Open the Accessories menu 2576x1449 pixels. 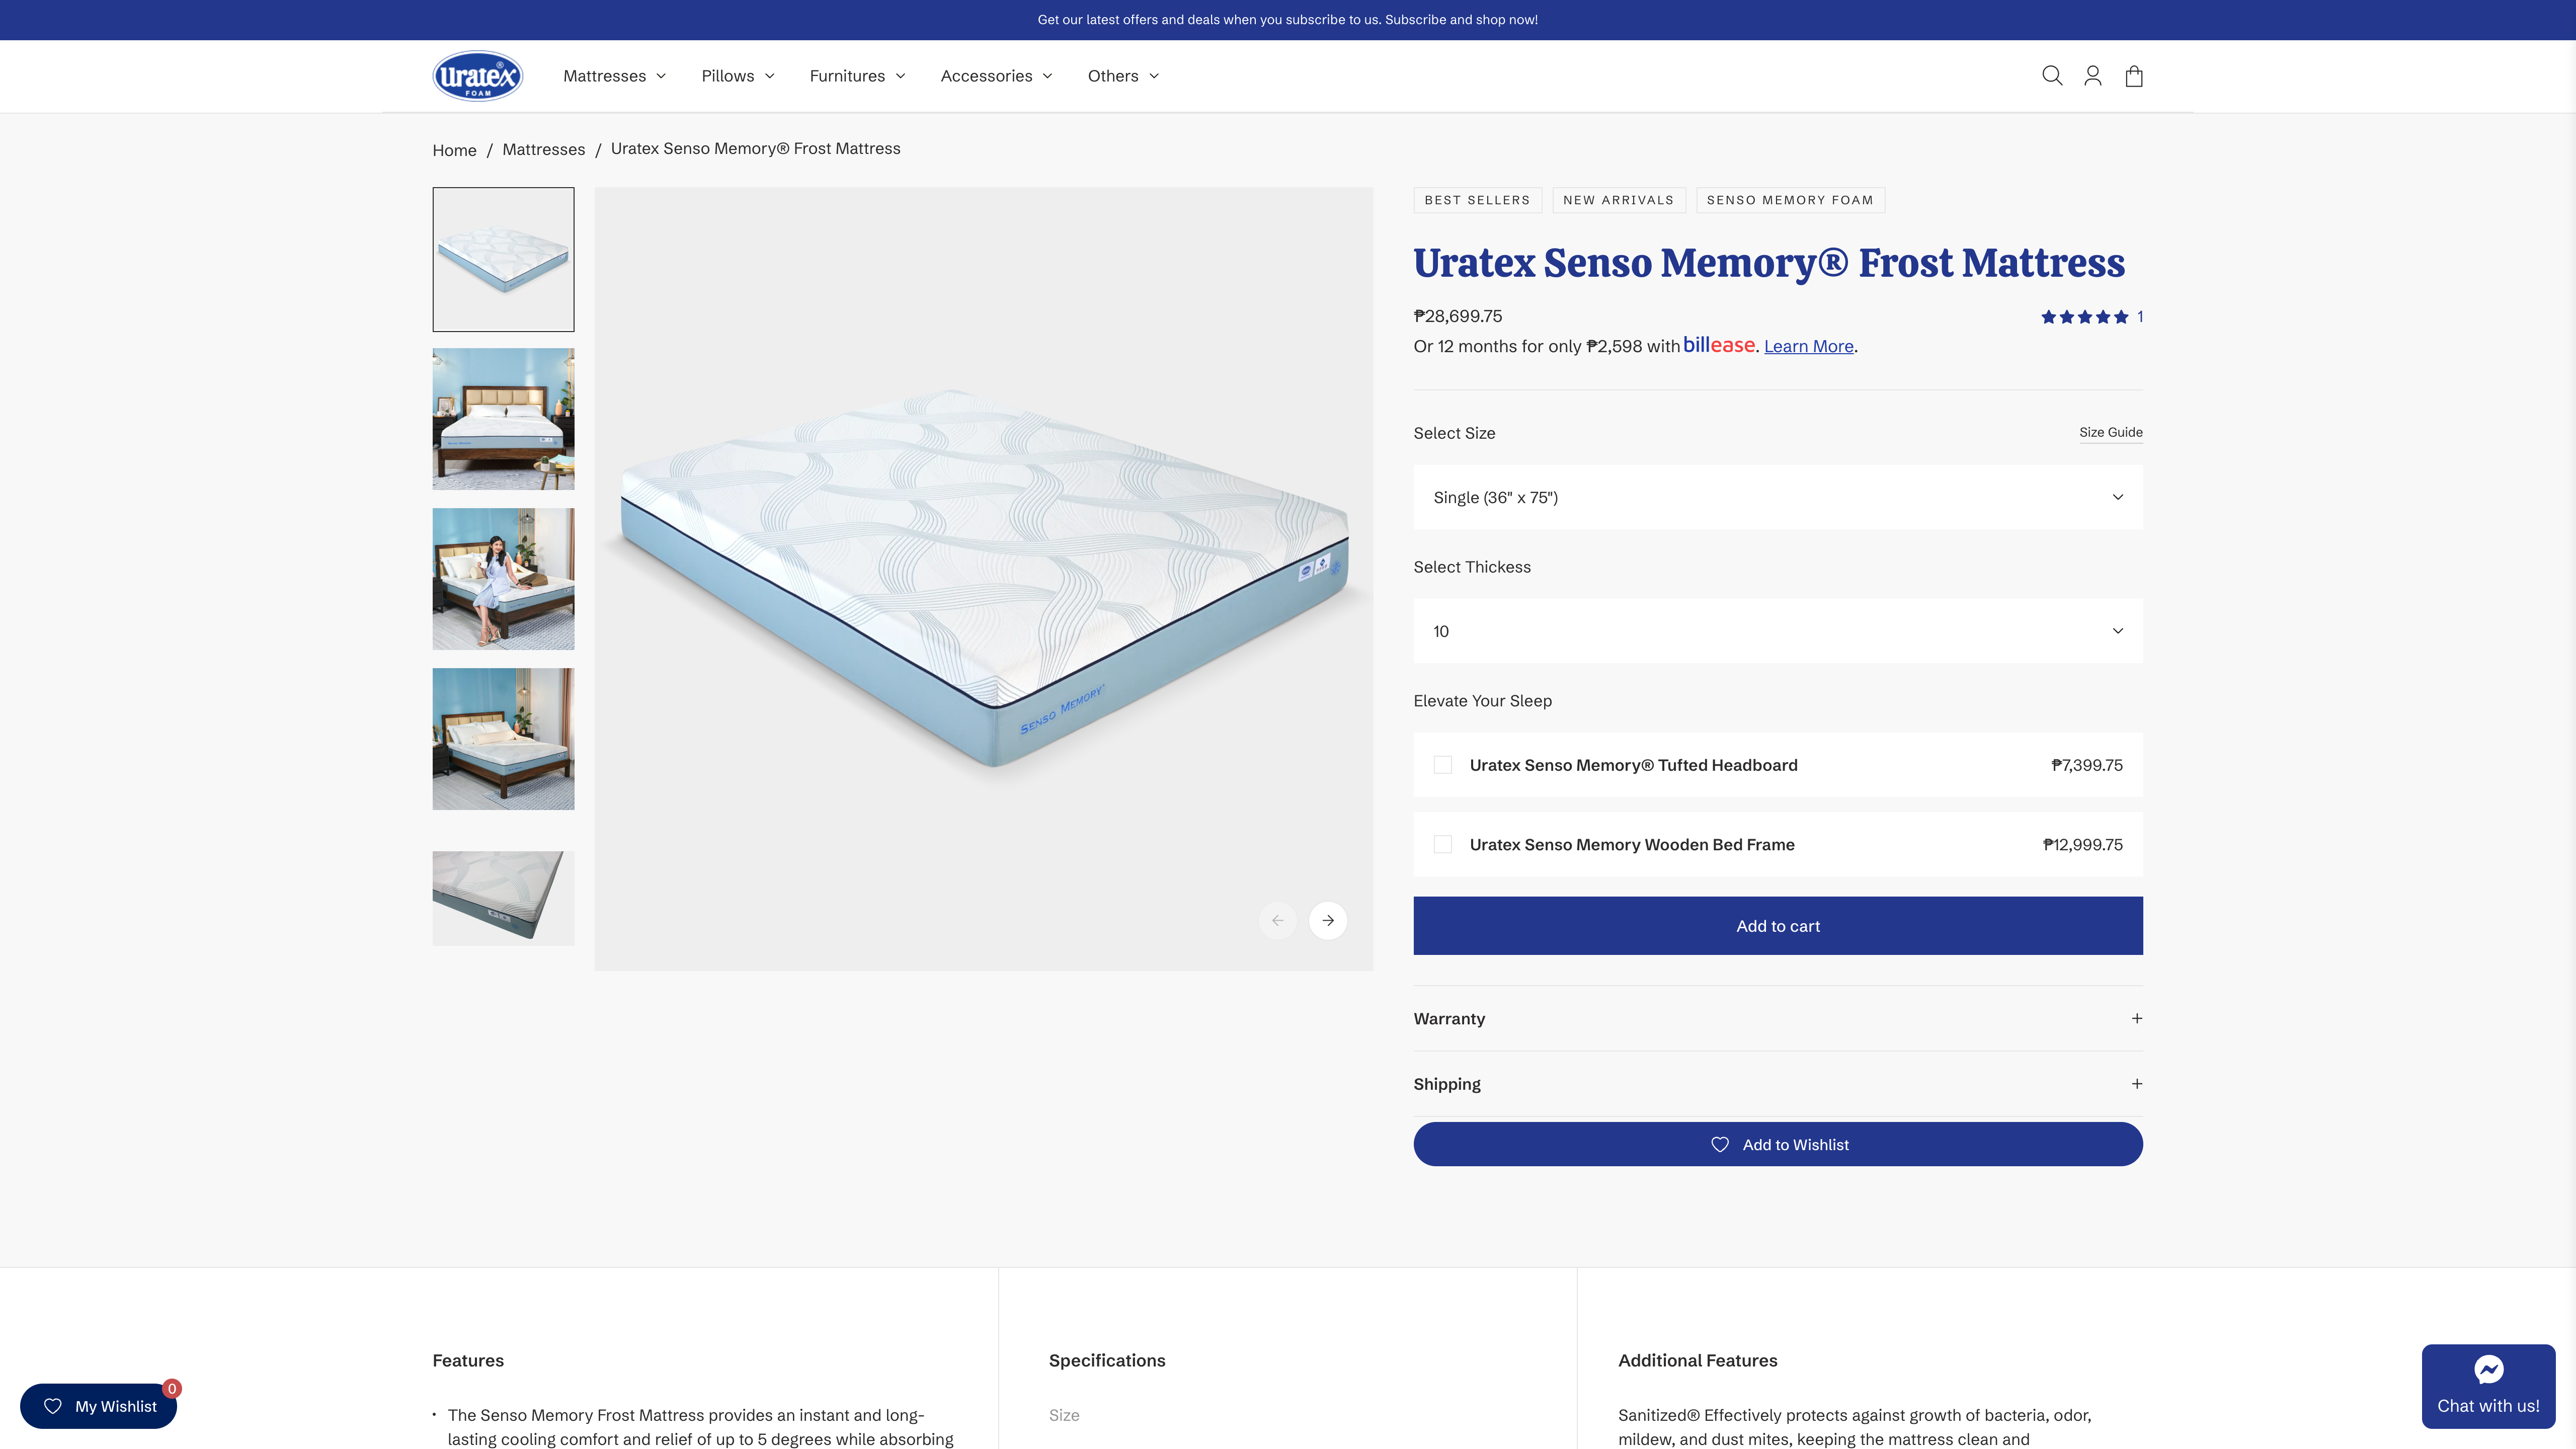[996, 76]
